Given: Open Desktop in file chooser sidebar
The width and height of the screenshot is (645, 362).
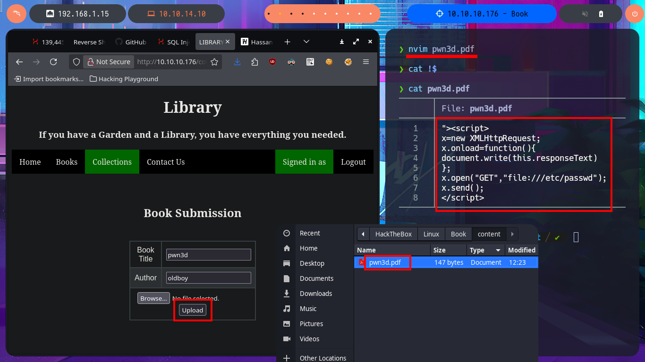Looking at the screenshot, I should 315,263.
